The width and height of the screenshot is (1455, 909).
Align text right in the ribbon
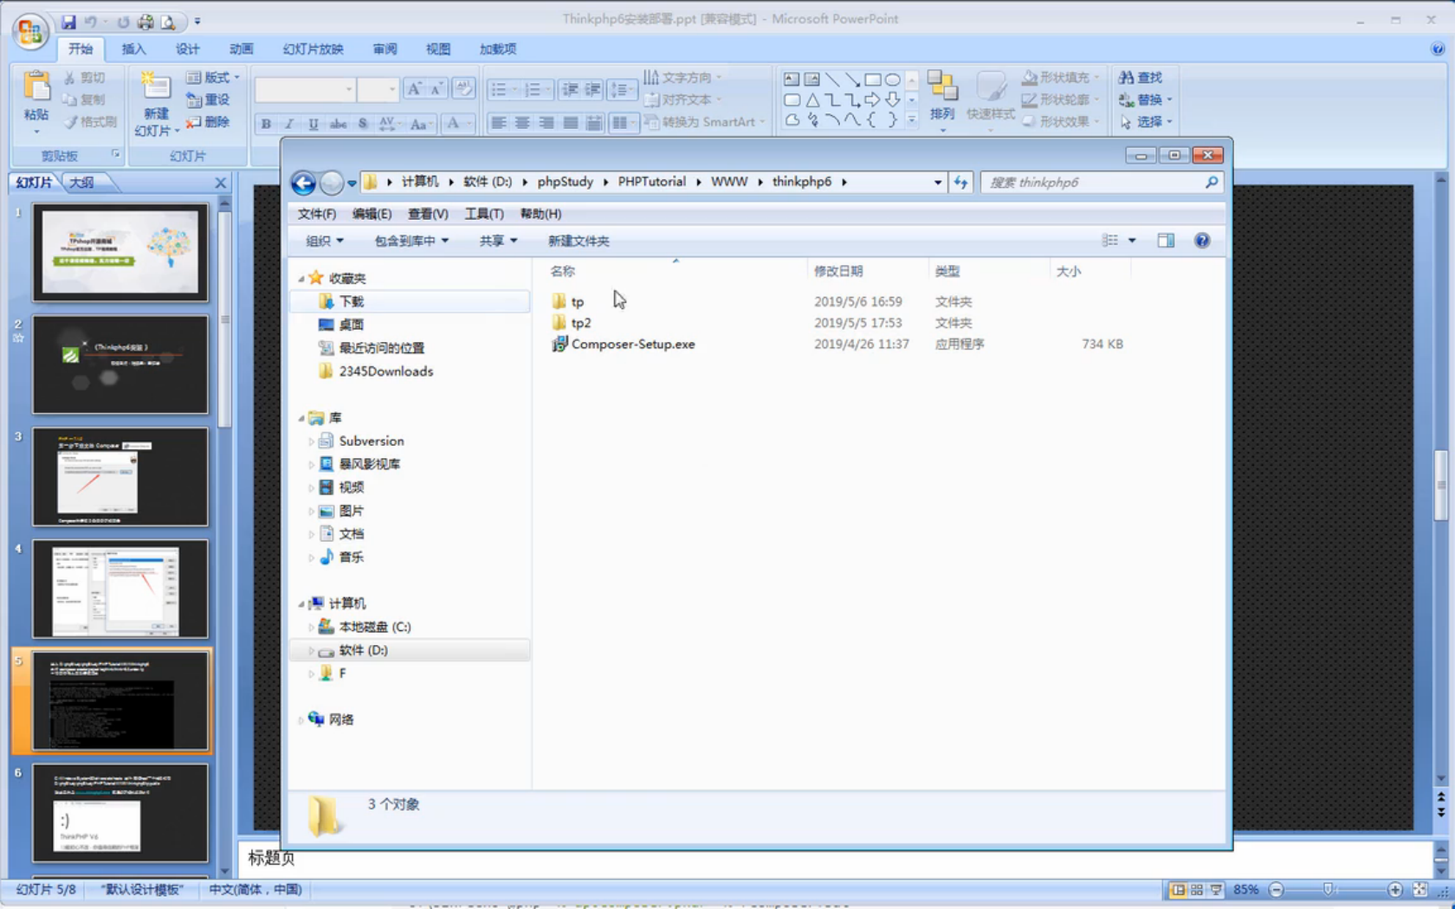pyautogui.click(x=546, y=124)
